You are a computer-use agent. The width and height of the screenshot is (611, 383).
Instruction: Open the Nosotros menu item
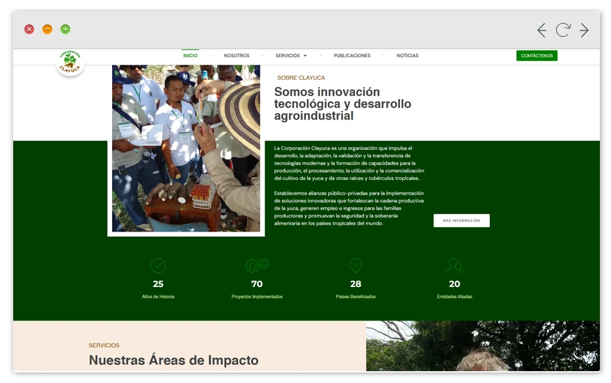coord(237,56)
